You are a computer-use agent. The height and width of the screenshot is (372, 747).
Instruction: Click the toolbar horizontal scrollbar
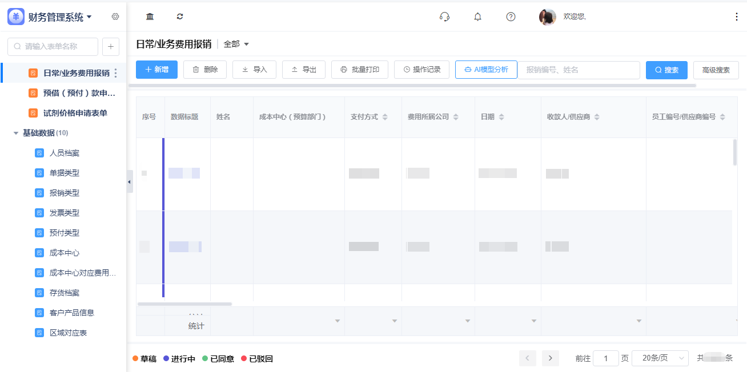(412, 86)
